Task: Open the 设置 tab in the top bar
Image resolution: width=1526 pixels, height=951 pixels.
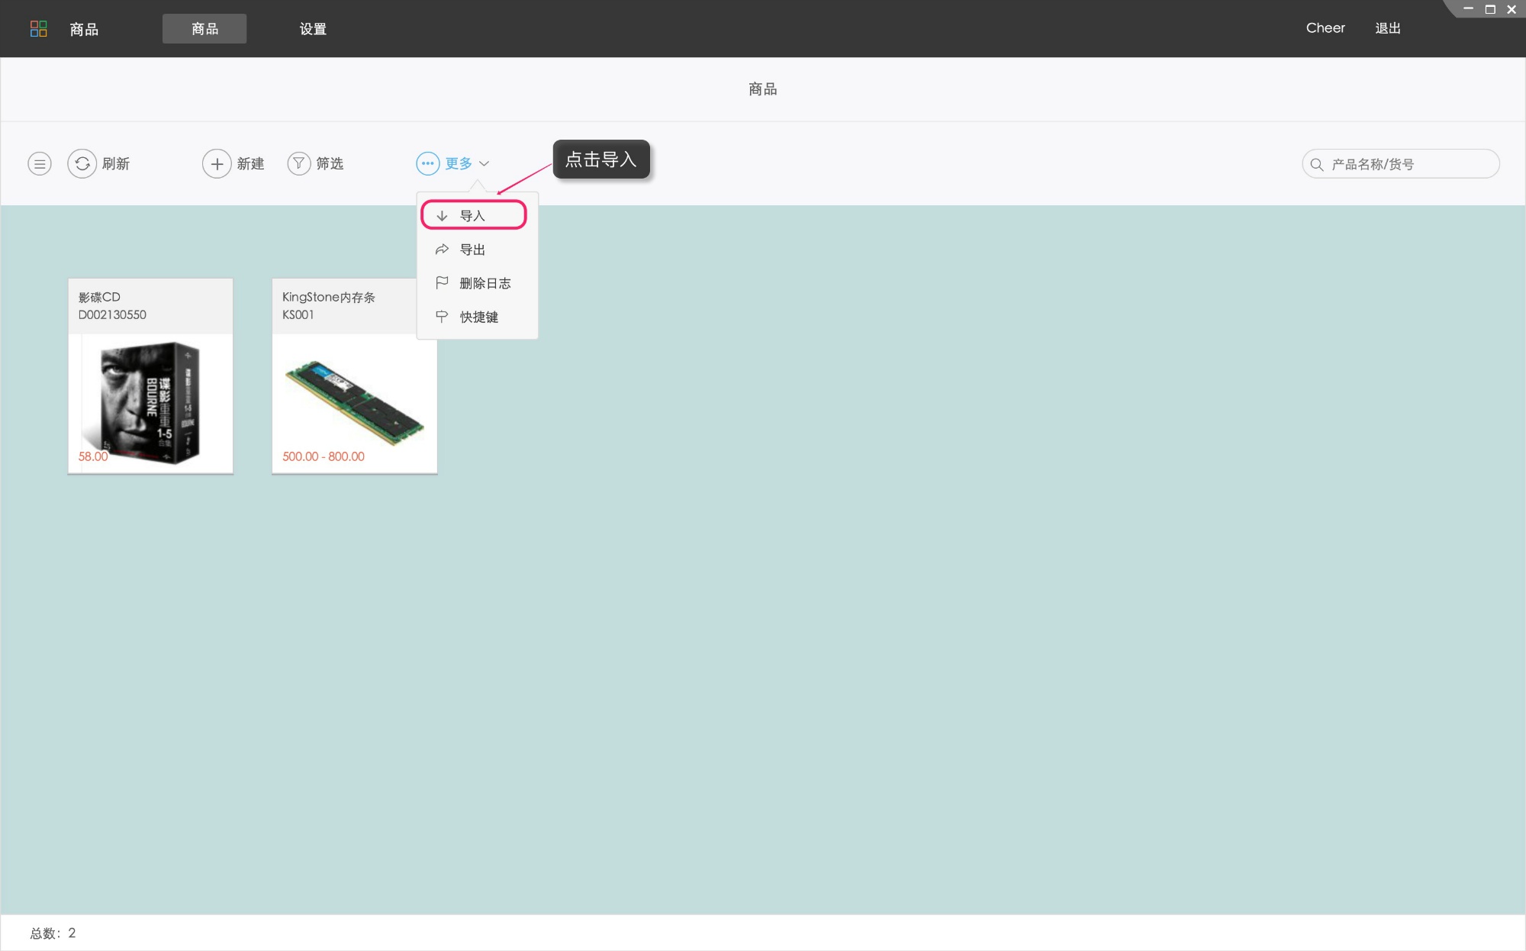Action: click(x=313, y=29)
